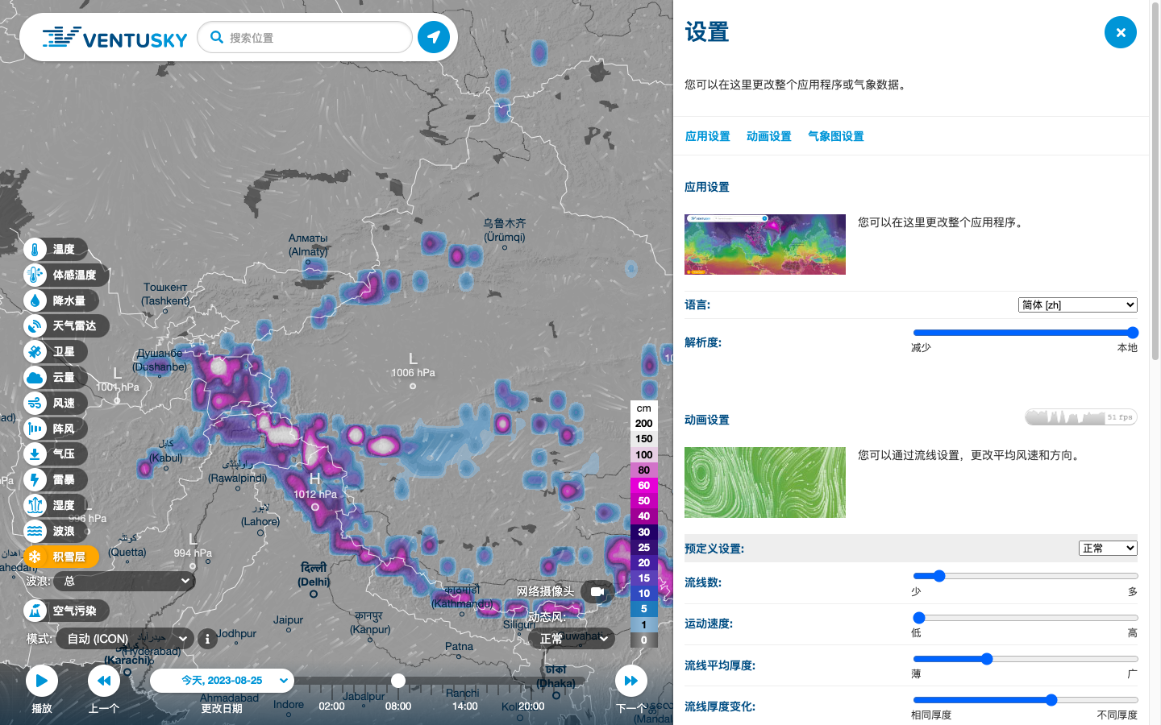Open the 空气污染 air pollution layer

click(65, 611)
